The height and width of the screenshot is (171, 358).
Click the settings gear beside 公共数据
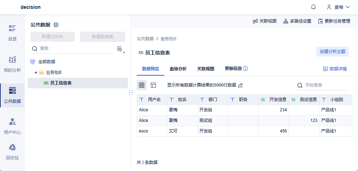pyautogui.click(x=56, y=25)
